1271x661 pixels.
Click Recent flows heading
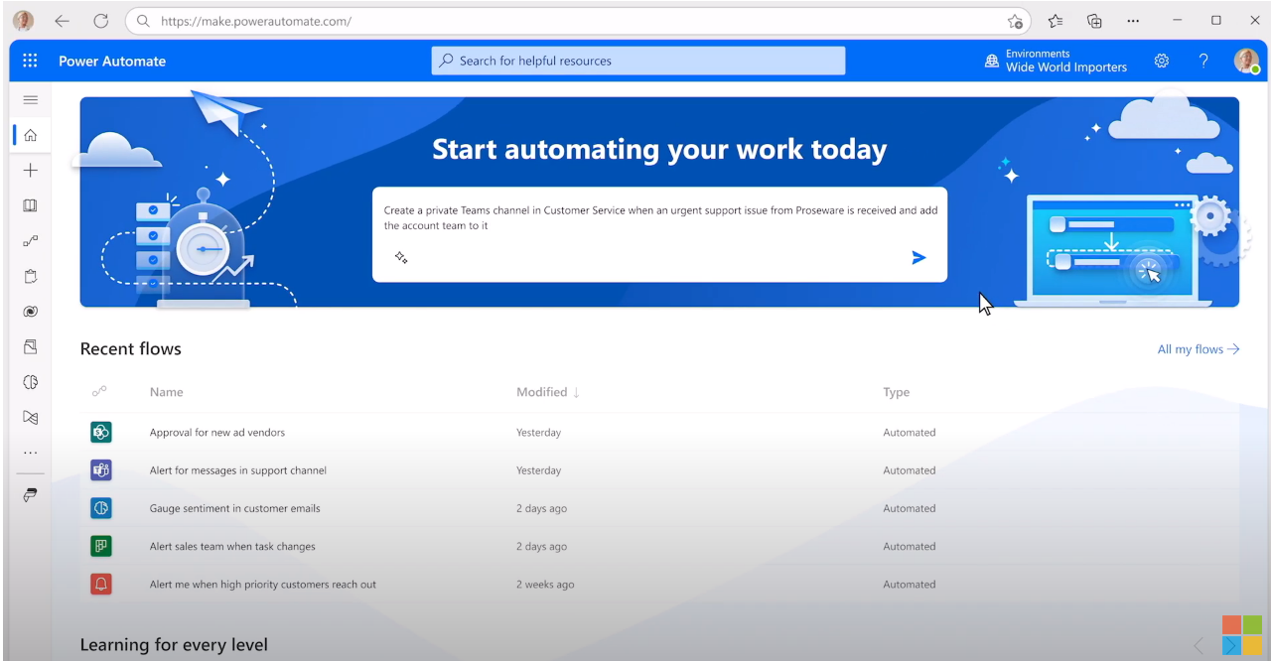click(131, 349)
